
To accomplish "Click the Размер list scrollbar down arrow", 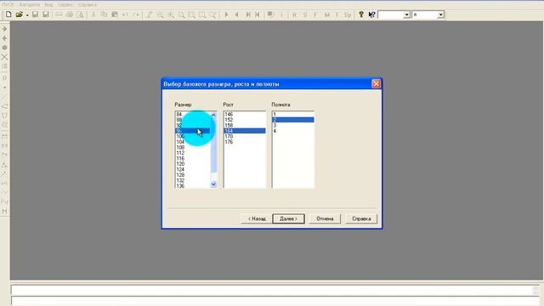I will tap(213, 184).
